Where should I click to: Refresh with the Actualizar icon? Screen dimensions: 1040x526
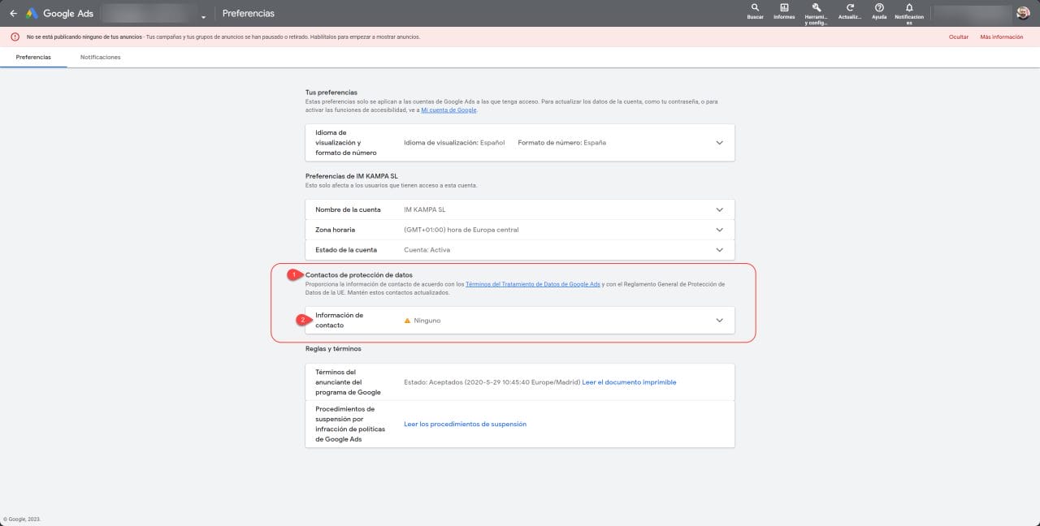[x=850, y=7]
